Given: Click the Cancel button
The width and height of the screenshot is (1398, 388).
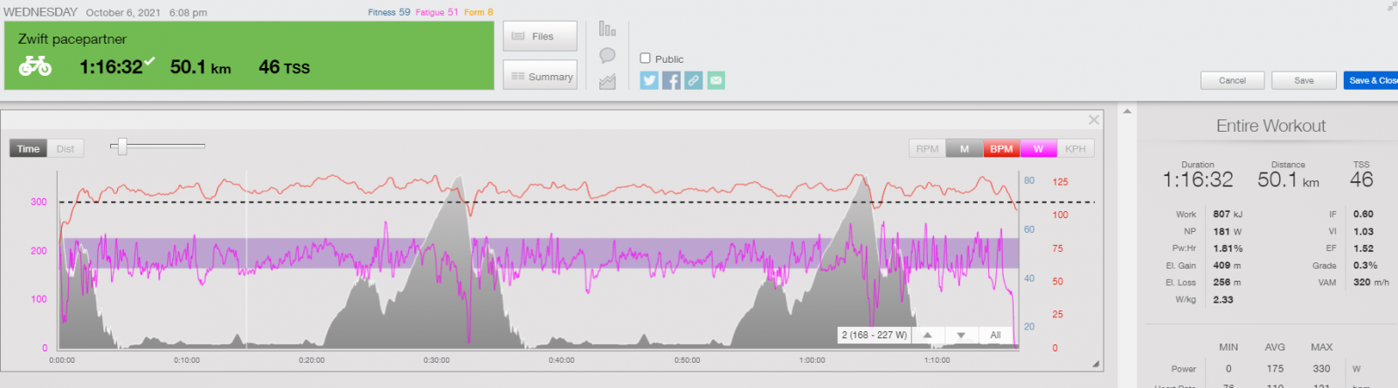Looking at the screenshot, I should [x=1232, y=80].
